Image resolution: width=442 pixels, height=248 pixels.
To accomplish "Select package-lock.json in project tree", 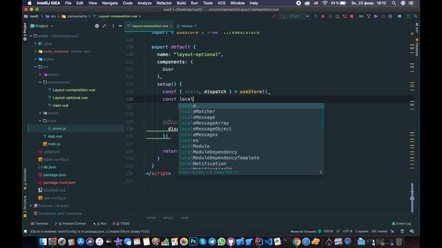I will click(x=59, y=183).
